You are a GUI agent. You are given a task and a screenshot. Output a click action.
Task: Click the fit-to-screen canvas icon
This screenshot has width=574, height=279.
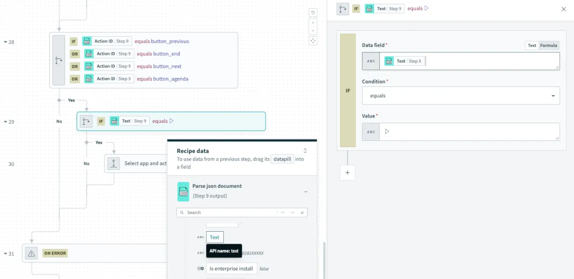click(x=313, y=41)
